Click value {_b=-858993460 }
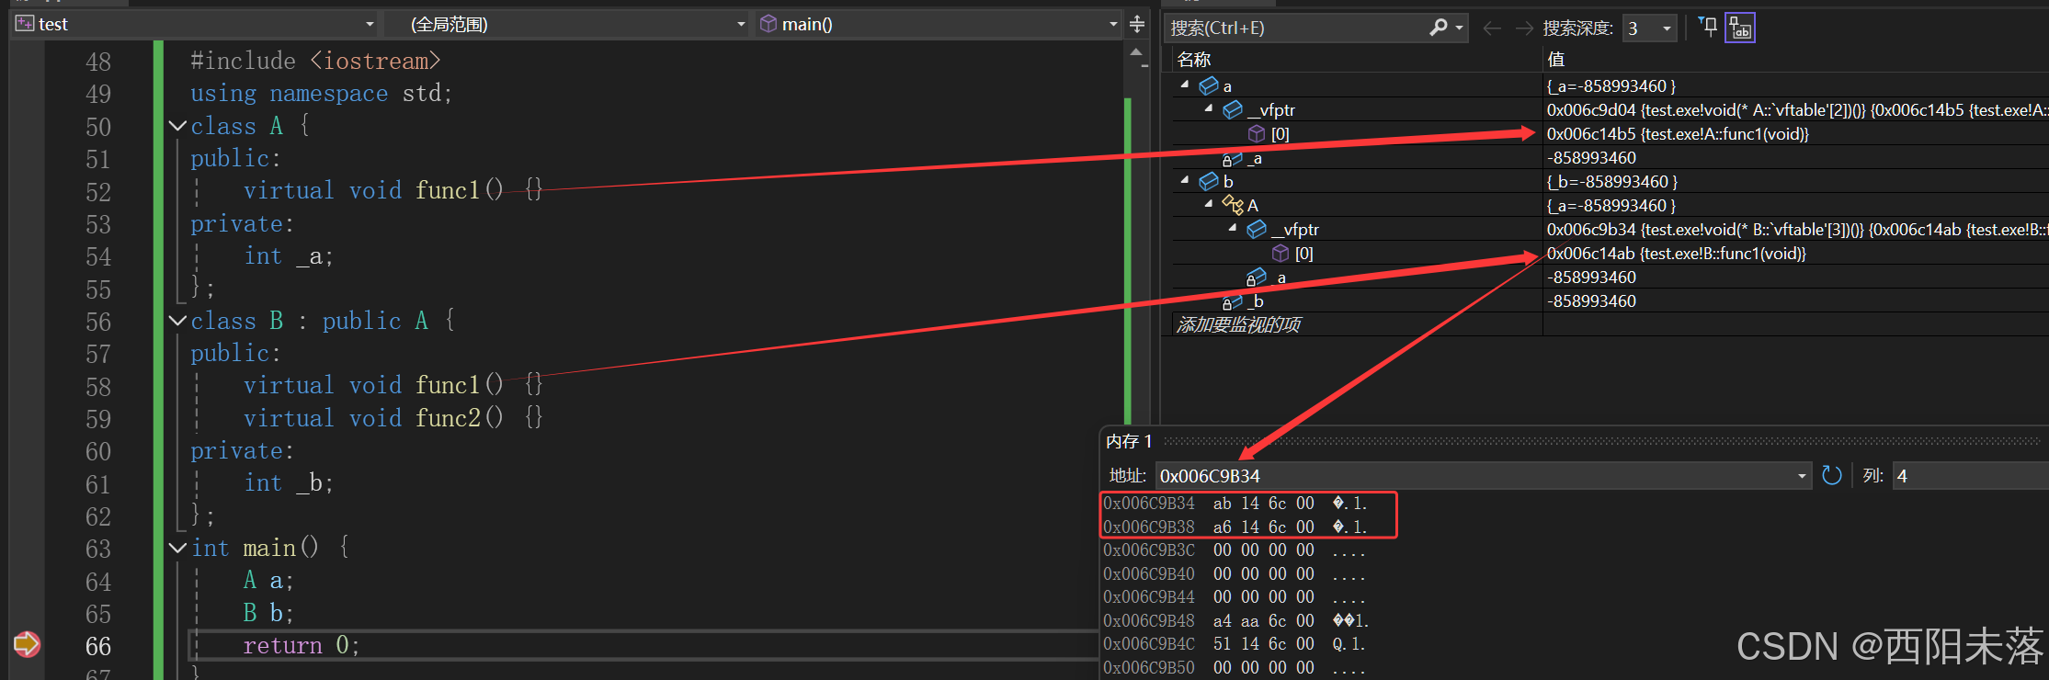 (x=1612, y=182)
